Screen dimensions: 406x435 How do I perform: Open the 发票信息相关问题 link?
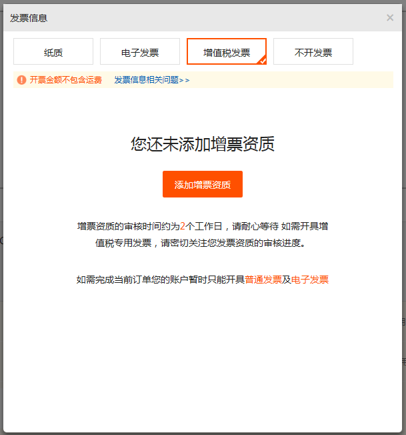click(146, 80)
